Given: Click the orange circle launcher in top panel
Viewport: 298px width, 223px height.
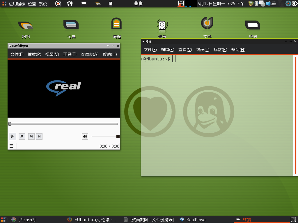Looking at the screenshot, I should (x=58, y=3).
